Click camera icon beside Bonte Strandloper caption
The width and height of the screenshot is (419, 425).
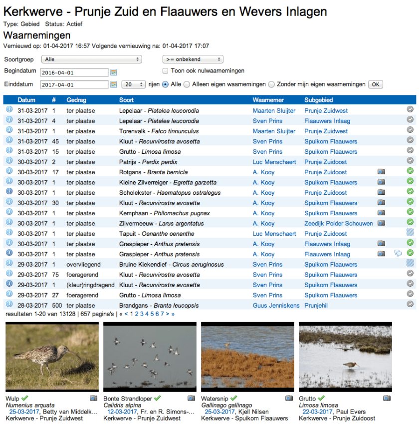tap(192, 398)
